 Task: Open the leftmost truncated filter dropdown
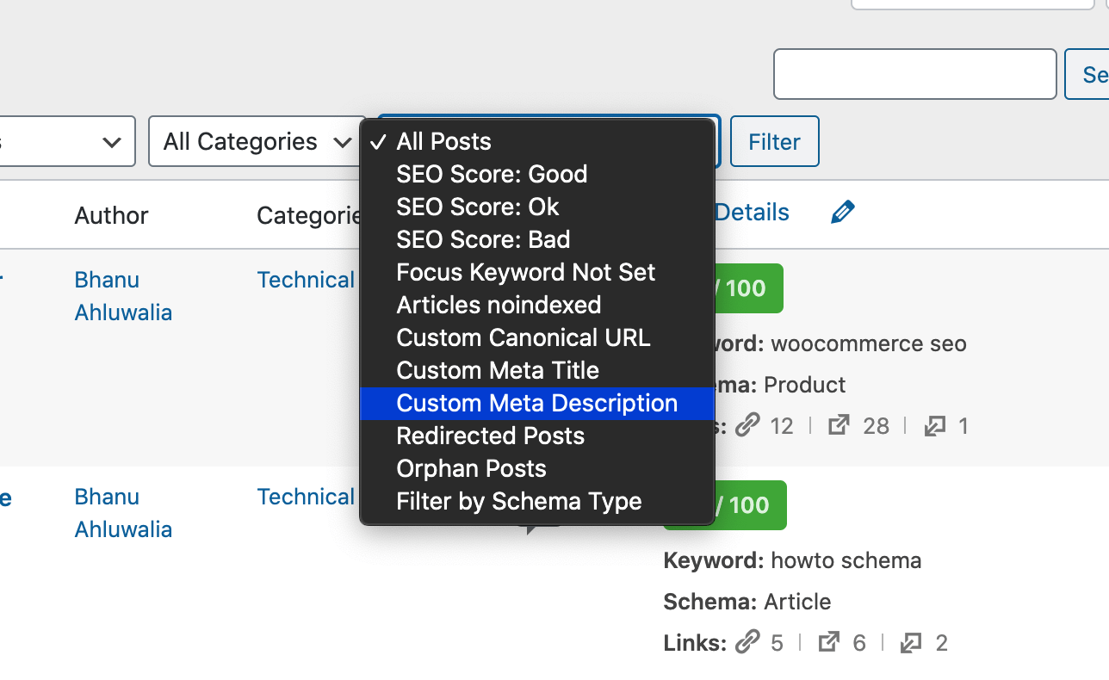click(x=65, y=141)
